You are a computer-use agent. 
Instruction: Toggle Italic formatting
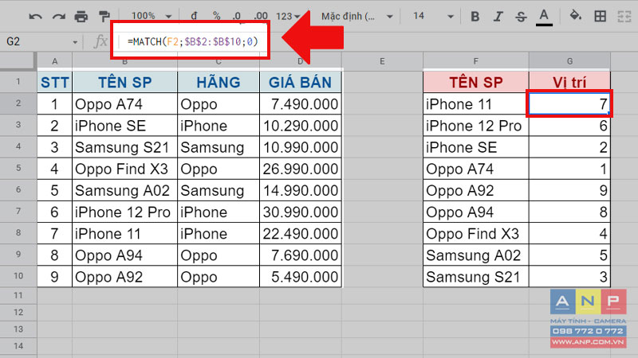(x=498, y=17)
